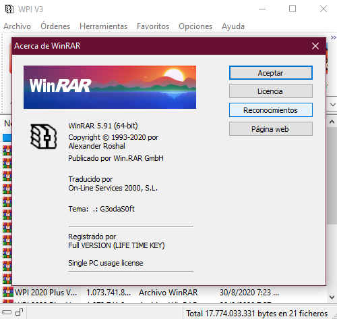
Task: Open the Órdenes menu
Action: pos(55,26)
